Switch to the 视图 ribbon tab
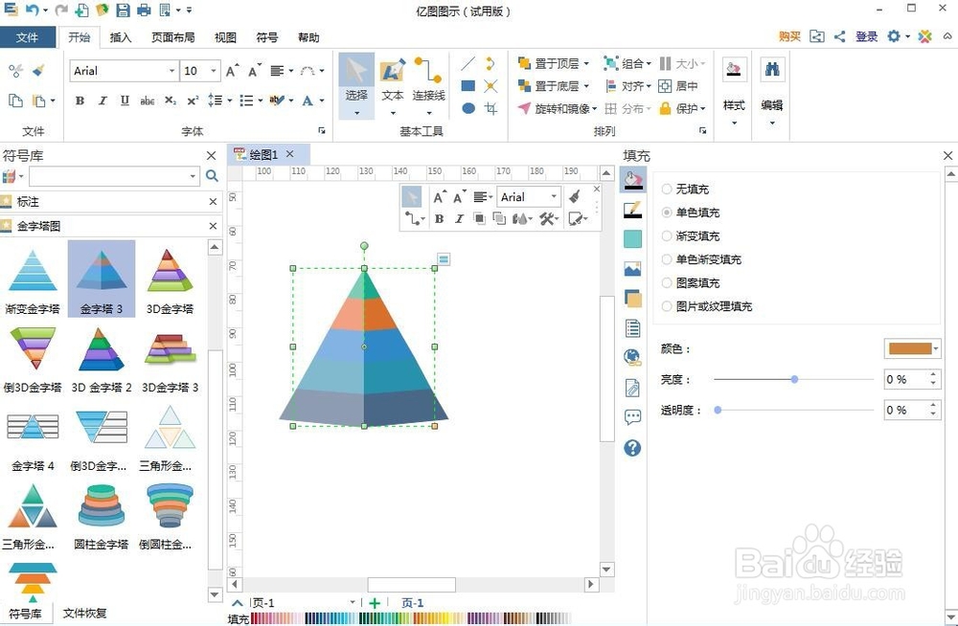 point(224,37)
